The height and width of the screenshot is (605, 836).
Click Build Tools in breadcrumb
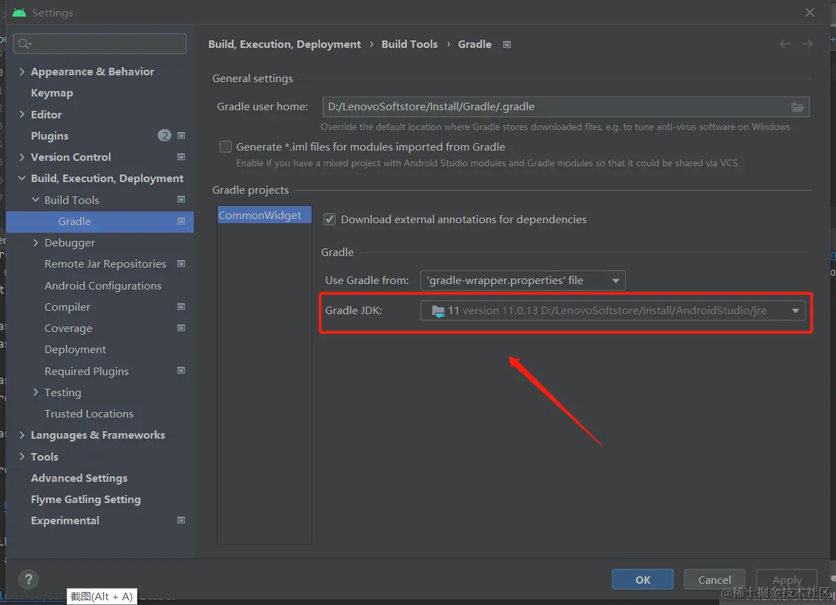click(x=409, y=44)
